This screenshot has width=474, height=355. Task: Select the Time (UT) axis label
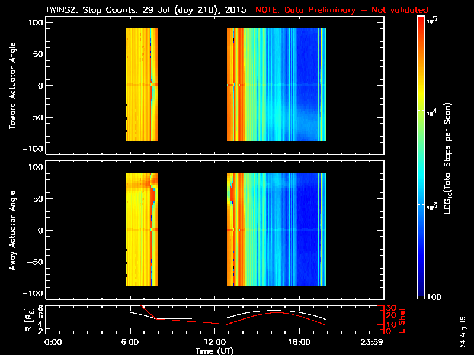pos(216,351)
